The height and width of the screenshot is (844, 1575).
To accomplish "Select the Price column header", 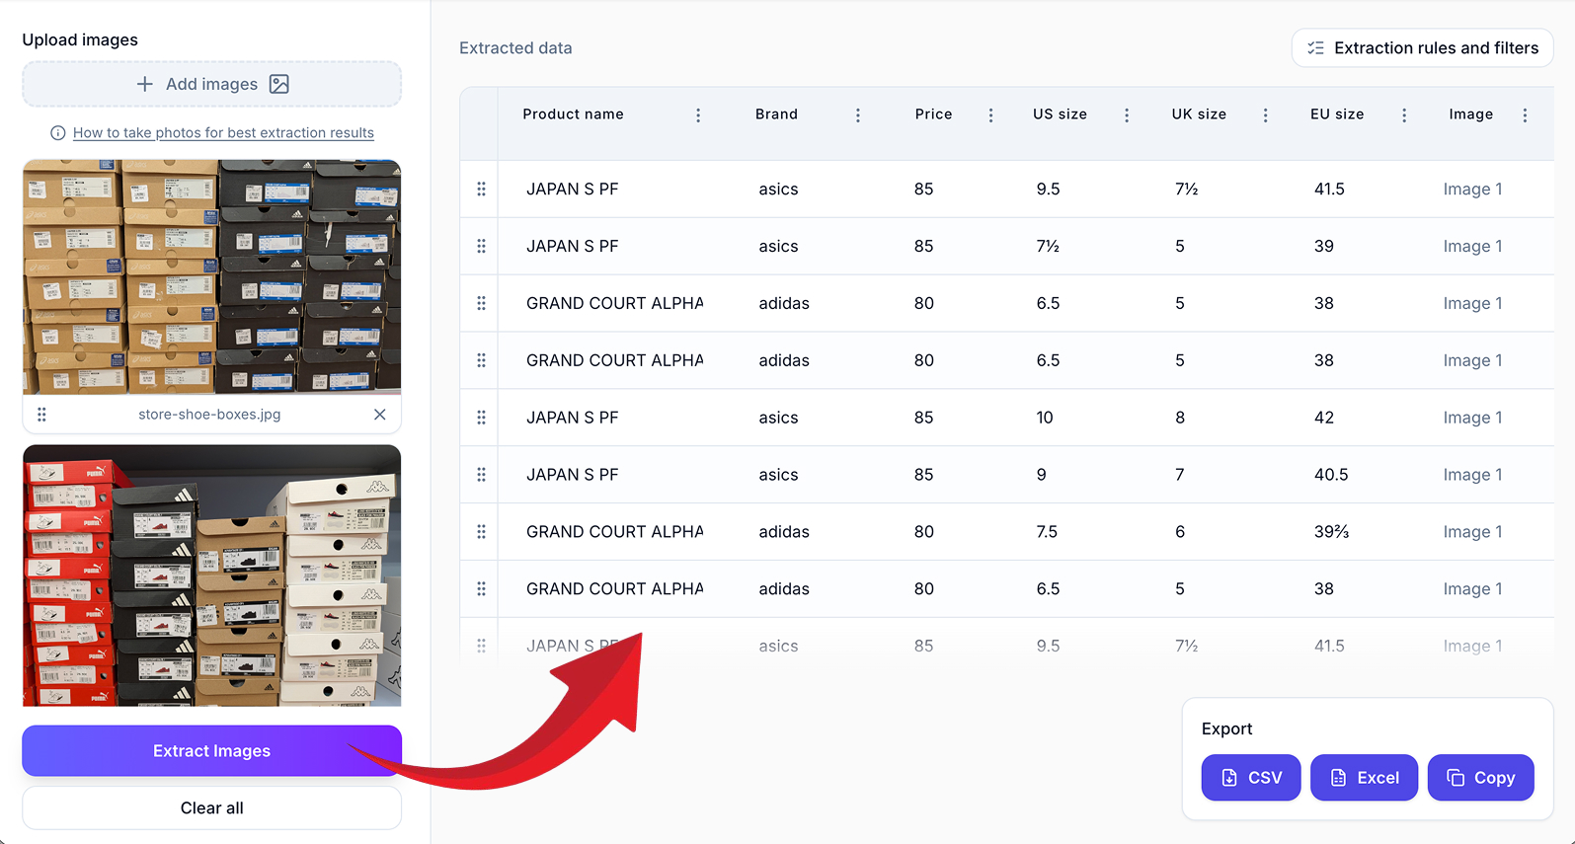I will [x=934, y=115].
